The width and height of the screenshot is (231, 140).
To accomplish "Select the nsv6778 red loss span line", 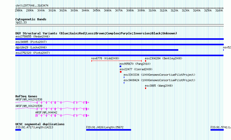I will tap(117, 61).
